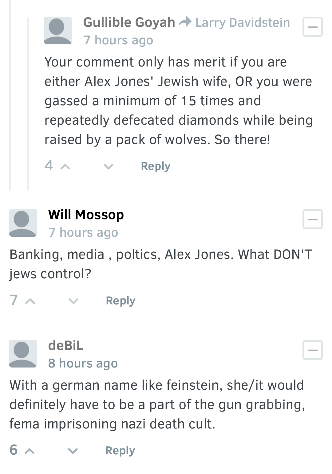This screenshot has height=474, width=332.
Task: Open Larry Davidstein parent comment link
Action: [x=243, y=22]
